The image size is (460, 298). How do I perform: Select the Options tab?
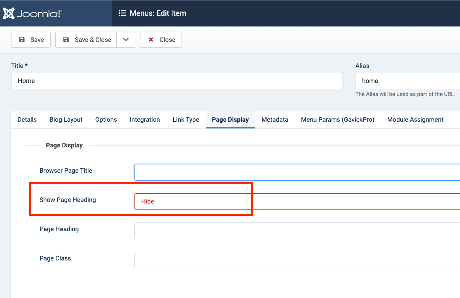[106, 120]
